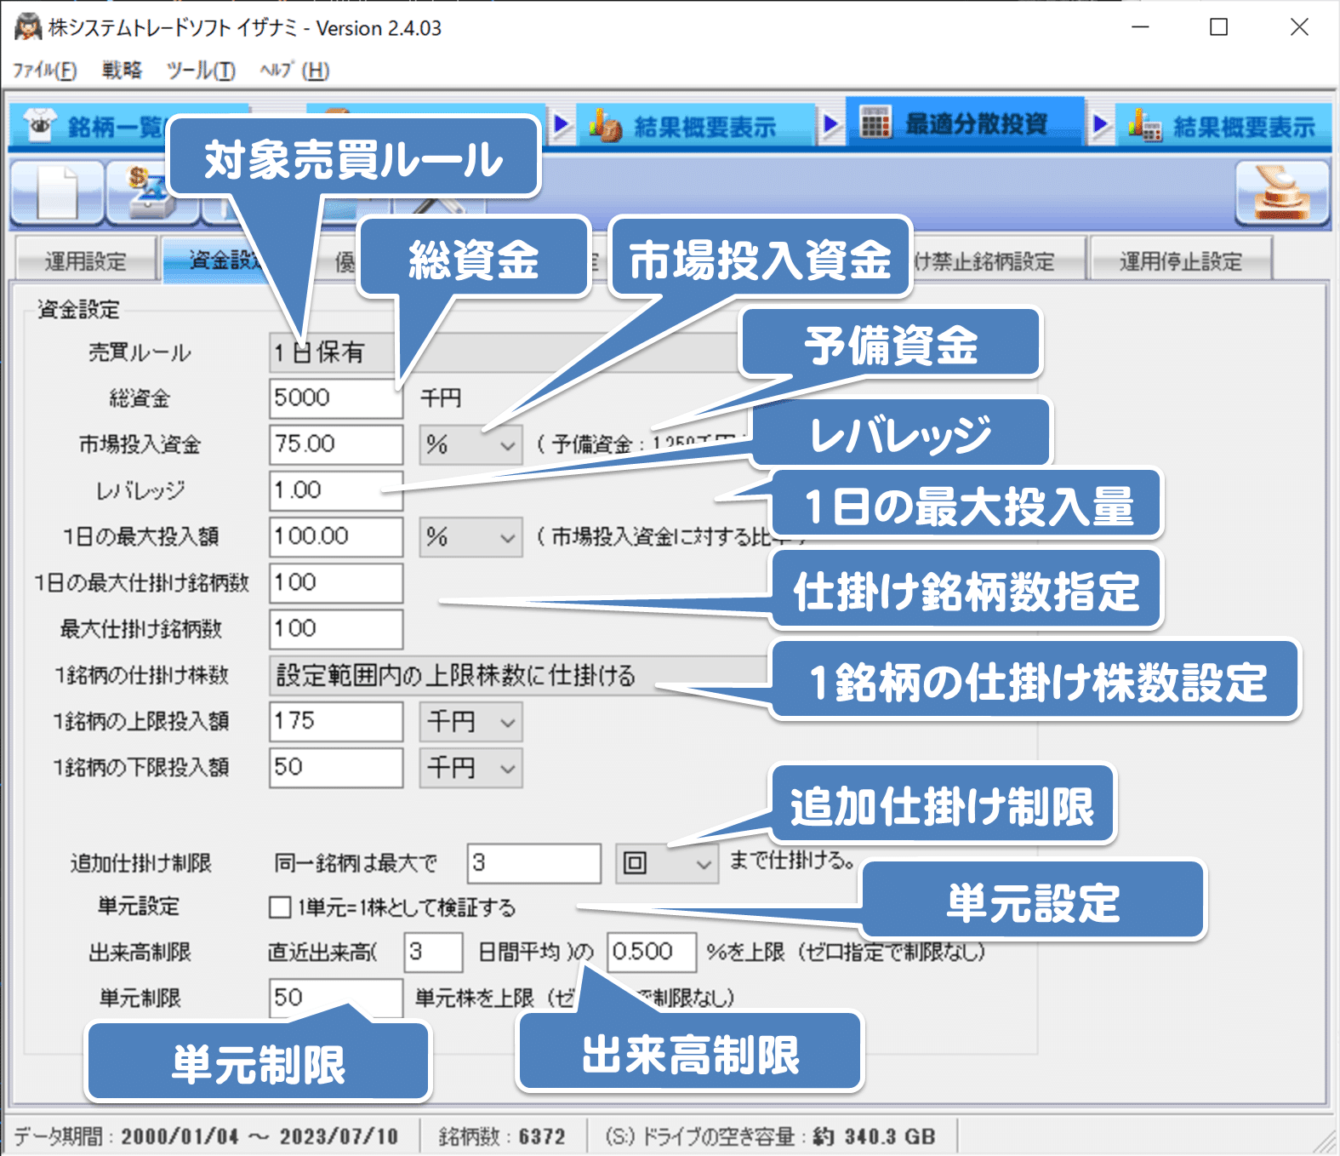Click the shirt icon on 銘柄一覧 tab
This screenshot has height=1156, width=1340.
pos(40,126)
